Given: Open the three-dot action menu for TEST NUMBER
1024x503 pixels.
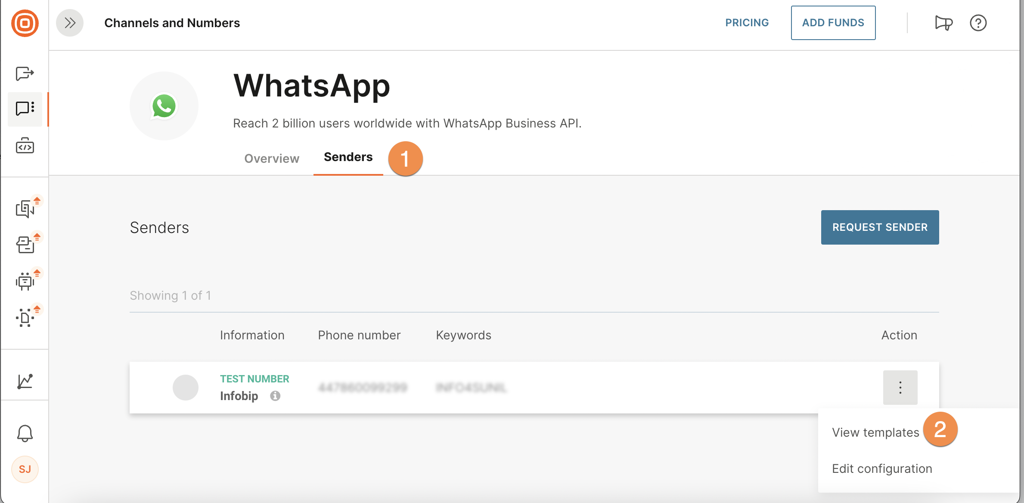Looking at the screenshot, I should (900, 388).
